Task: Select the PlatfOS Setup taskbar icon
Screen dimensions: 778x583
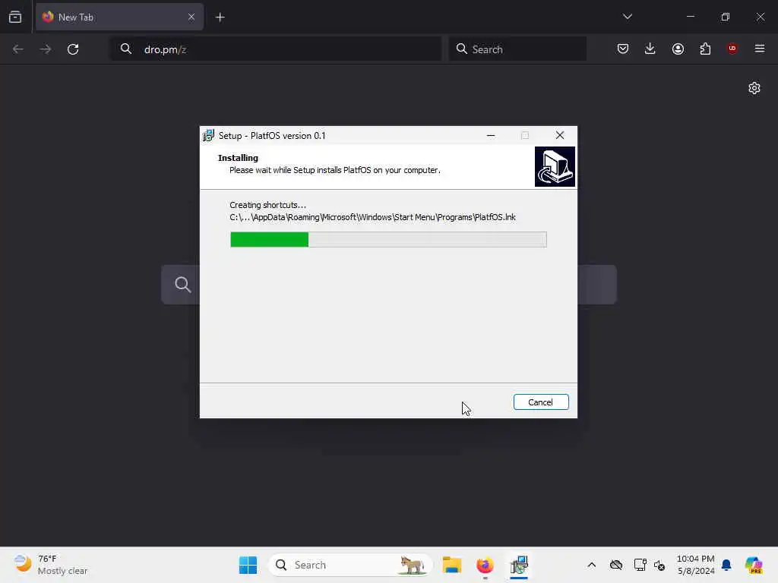Action: click(519, 565)
